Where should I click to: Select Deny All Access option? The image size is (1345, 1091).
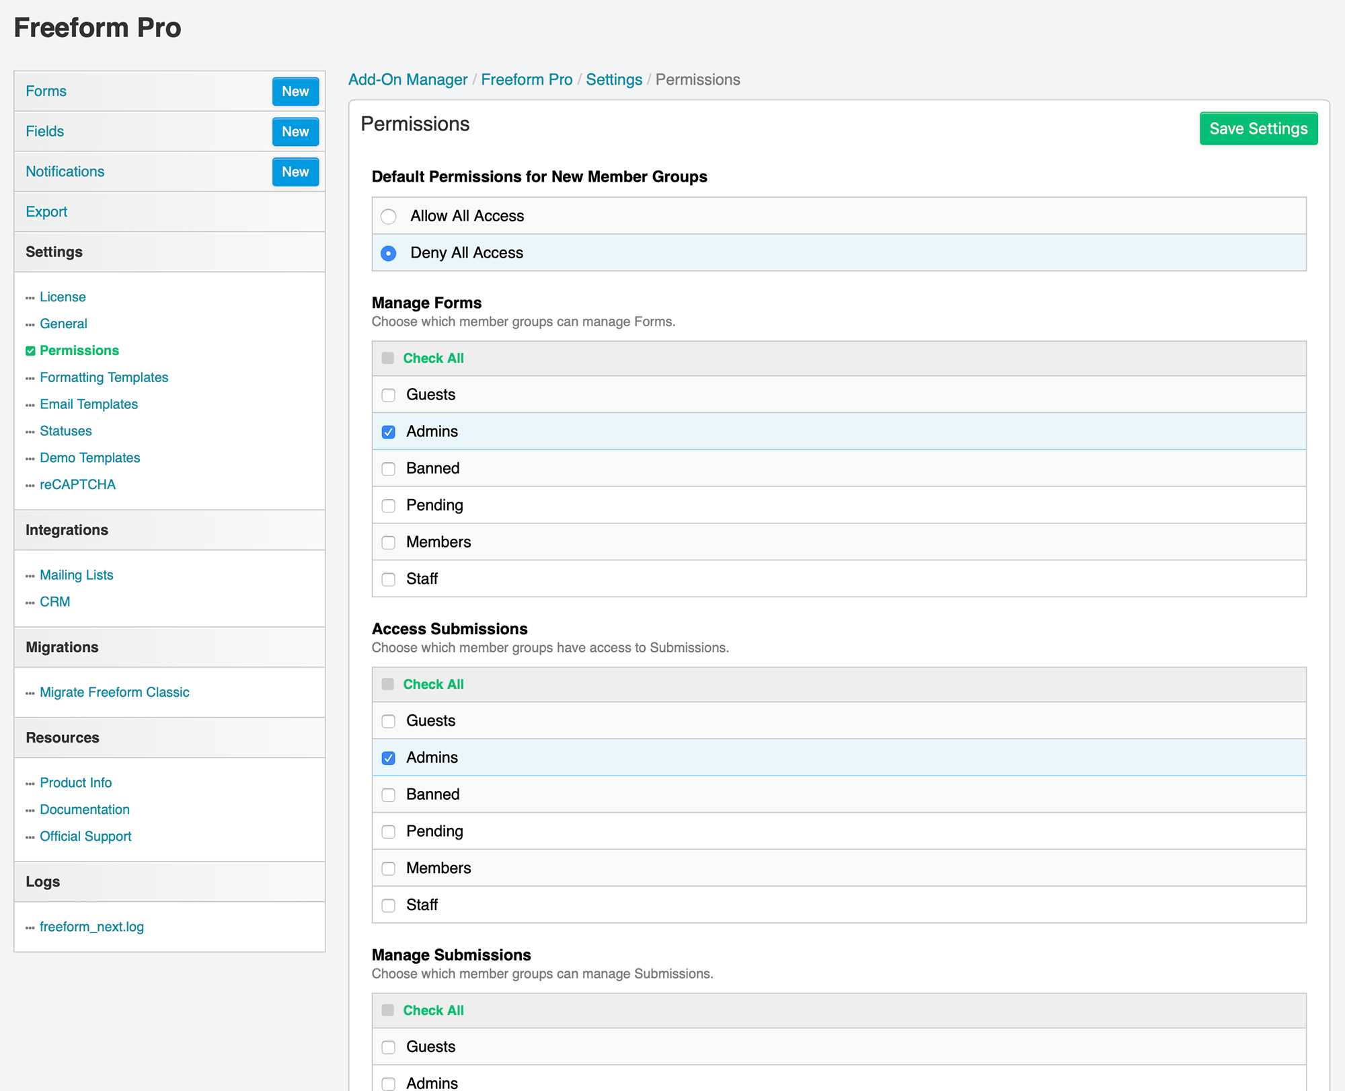coord(388,254)
